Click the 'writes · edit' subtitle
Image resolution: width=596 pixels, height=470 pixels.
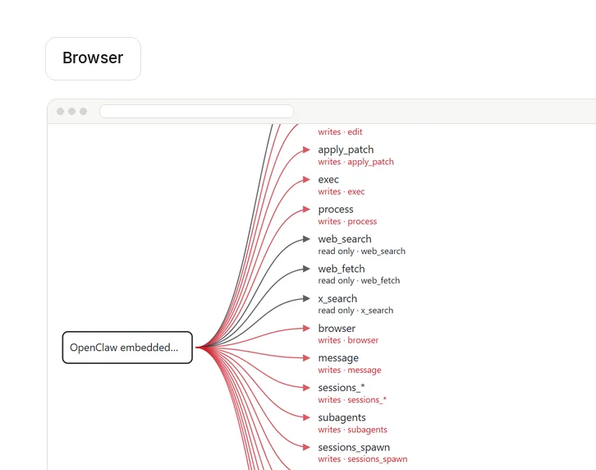[x=340, y=132]
